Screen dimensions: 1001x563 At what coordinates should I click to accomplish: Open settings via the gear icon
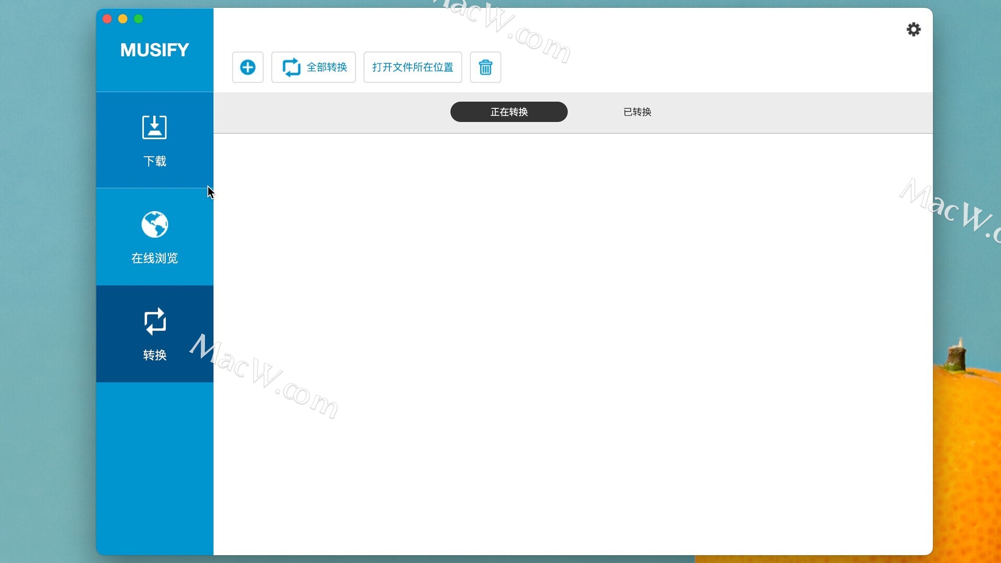pyautogui.click(x=913, y=29)
